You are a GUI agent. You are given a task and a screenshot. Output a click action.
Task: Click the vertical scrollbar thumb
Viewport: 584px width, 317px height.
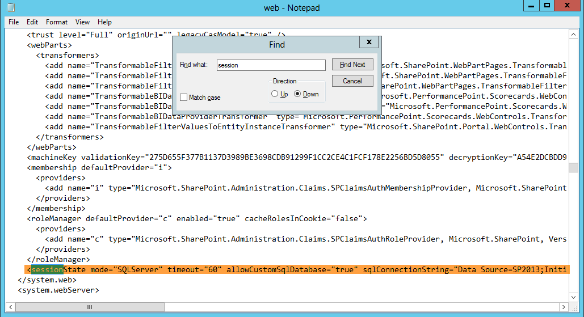tap(573, 167)
